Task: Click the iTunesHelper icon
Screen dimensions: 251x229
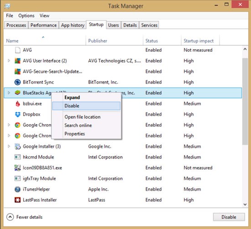Action: [x=17, y=189]
